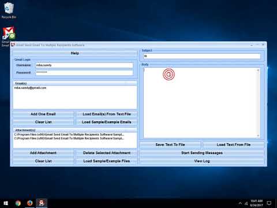Click the Help button
This screenshot has width=277, height=208.
75,53
